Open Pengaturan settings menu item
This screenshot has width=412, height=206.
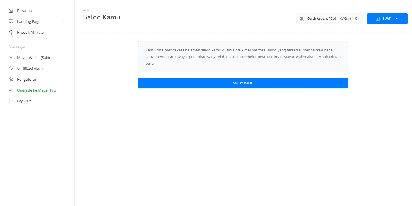point(27,79)
